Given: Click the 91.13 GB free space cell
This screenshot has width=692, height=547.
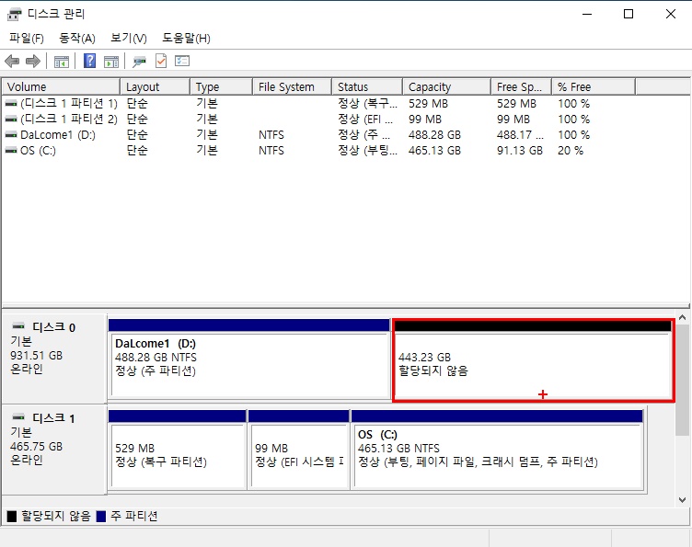Looking at the screenshot, I should (520, 151).
